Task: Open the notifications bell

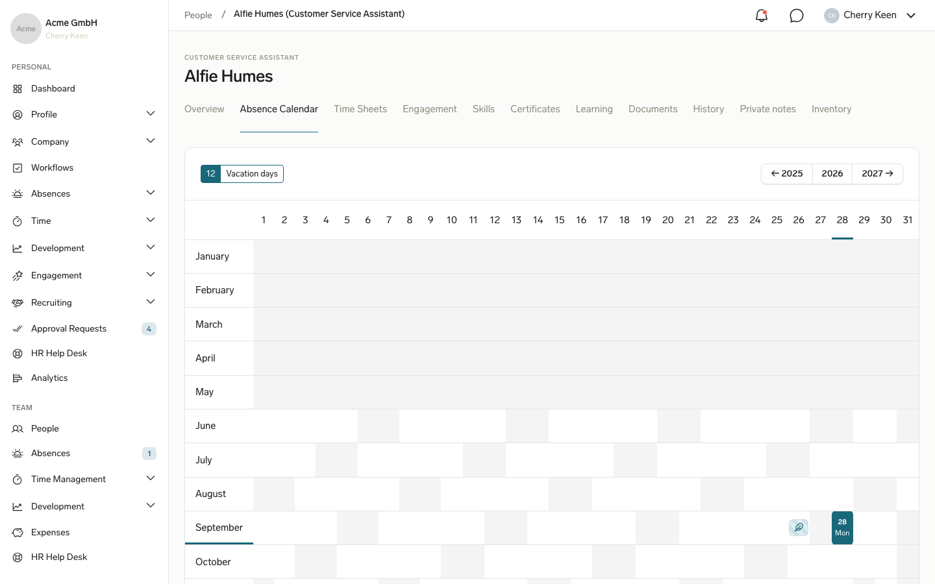Action: click(x=762, y=16)
